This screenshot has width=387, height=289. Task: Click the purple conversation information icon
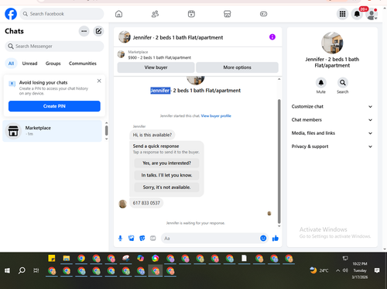[x=272, y=37]
